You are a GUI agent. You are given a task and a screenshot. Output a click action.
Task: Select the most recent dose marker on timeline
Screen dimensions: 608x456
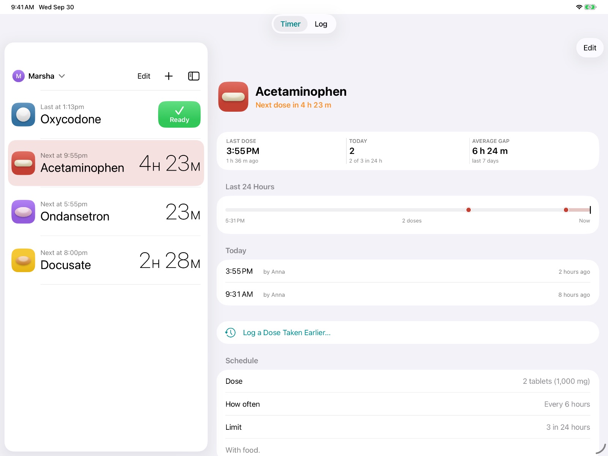coord(566,210)
